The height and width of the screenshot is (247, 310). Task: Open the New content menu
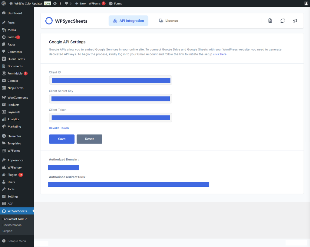(80, 3)
